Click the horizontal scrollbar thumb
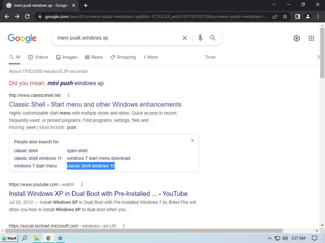The width and height of the screenshot is (325, 243). click(144, 231)
